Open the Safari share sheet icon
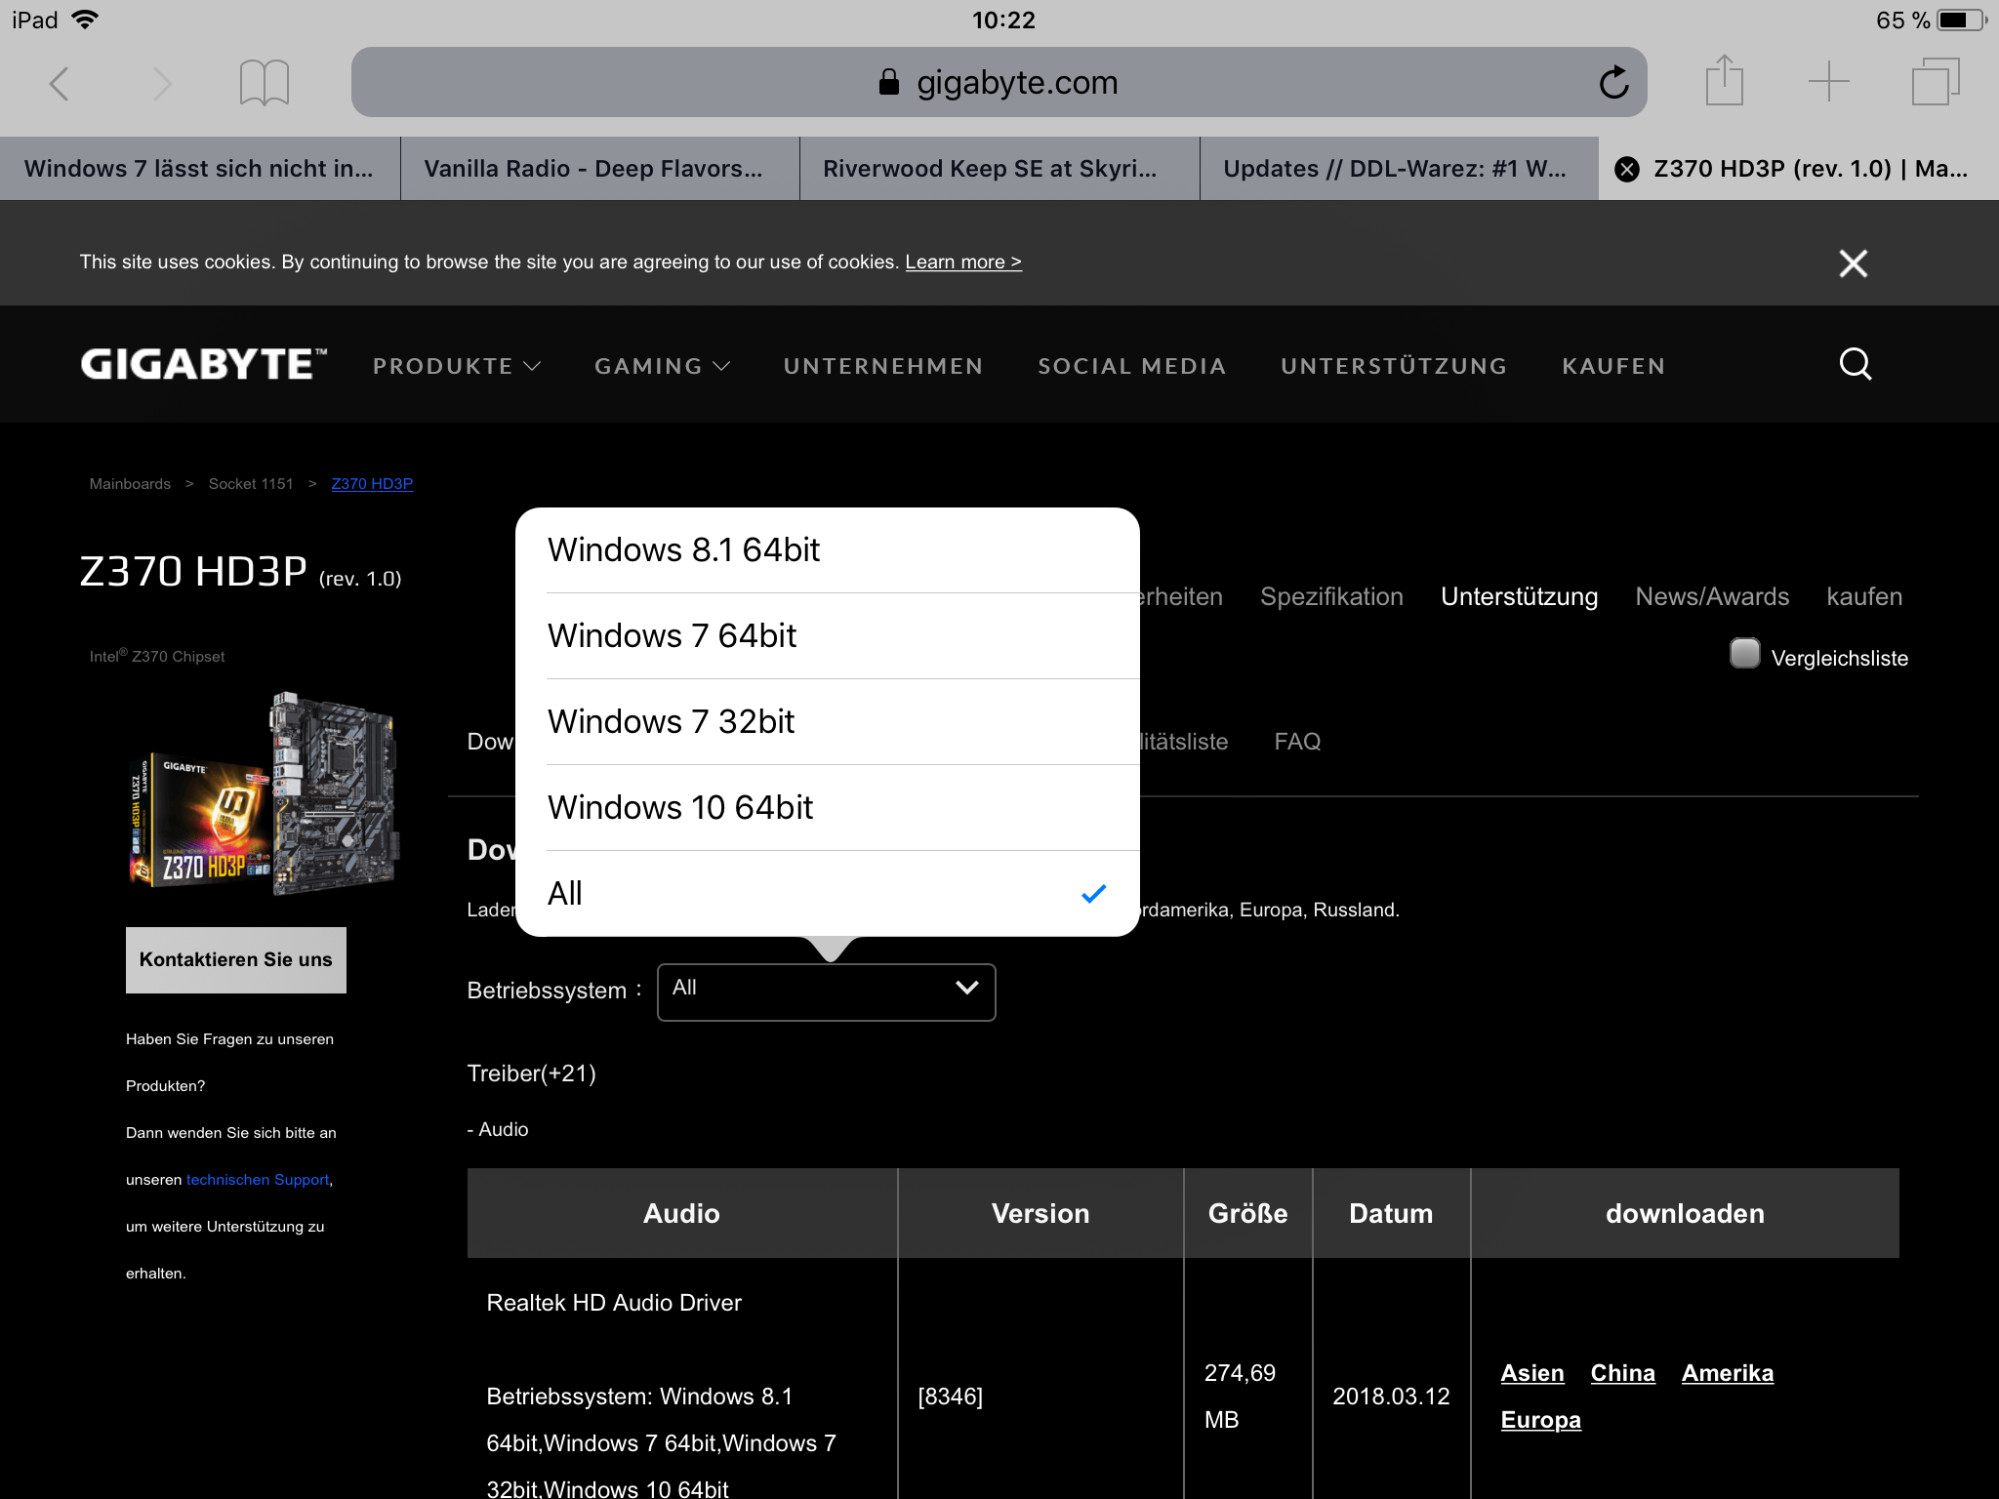 [1724, 81]
